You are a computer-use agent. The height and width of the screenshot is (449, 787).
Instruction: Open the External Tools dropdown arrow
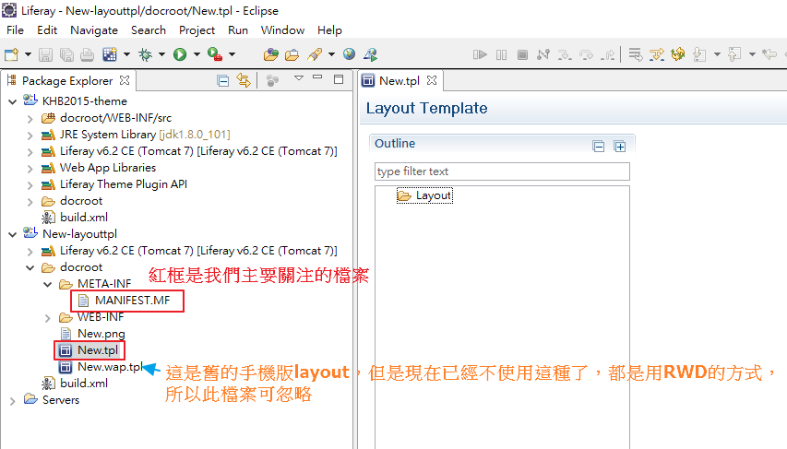click(x=232, y=54)
